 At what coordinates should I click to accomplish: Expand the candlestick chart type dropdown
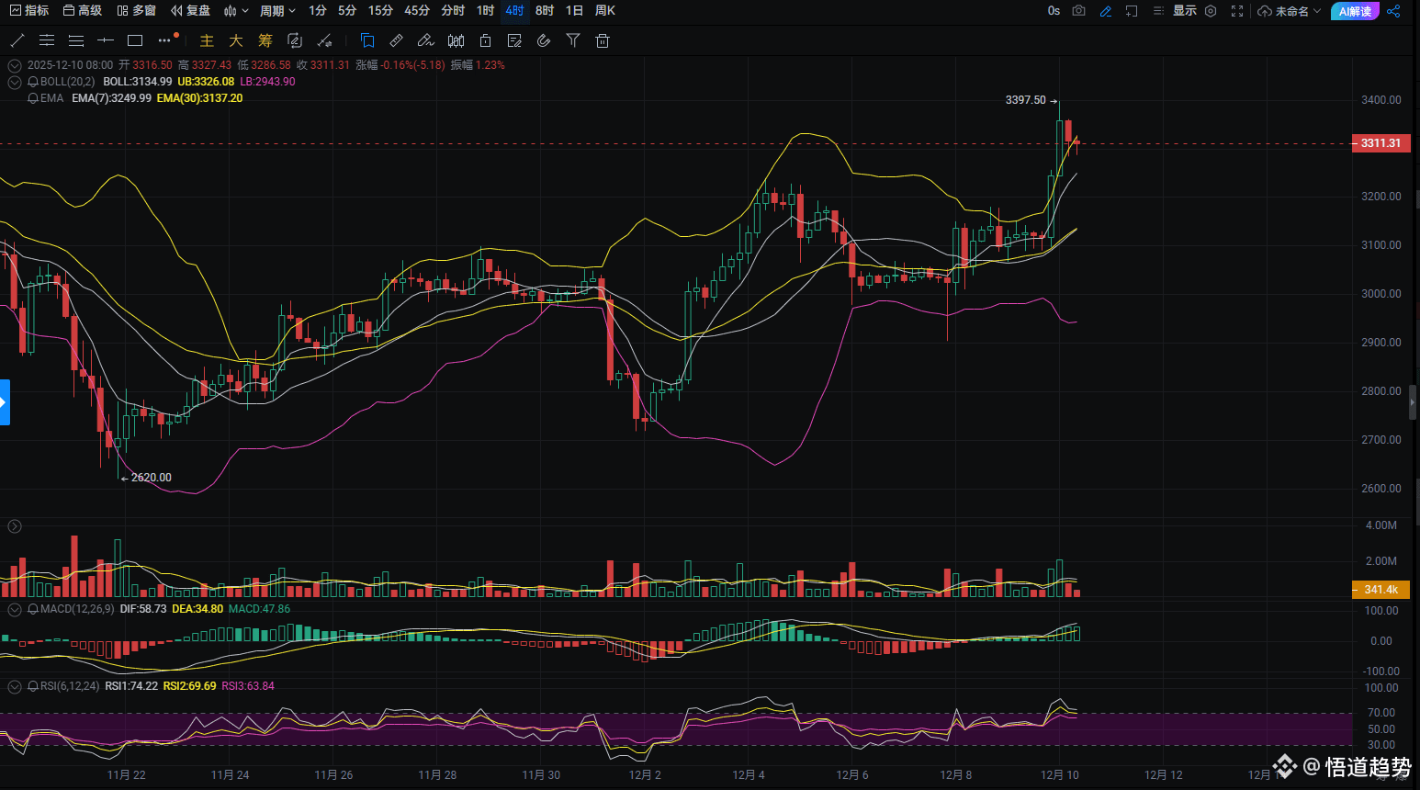tap(236, 11)
